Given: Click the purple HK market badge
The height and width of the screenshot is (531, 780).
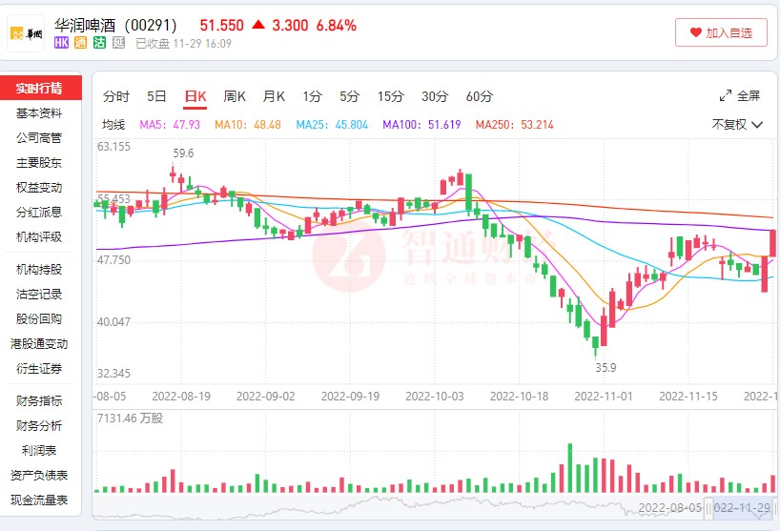Looking at the screenshot, I should click(x=61, y=43).
